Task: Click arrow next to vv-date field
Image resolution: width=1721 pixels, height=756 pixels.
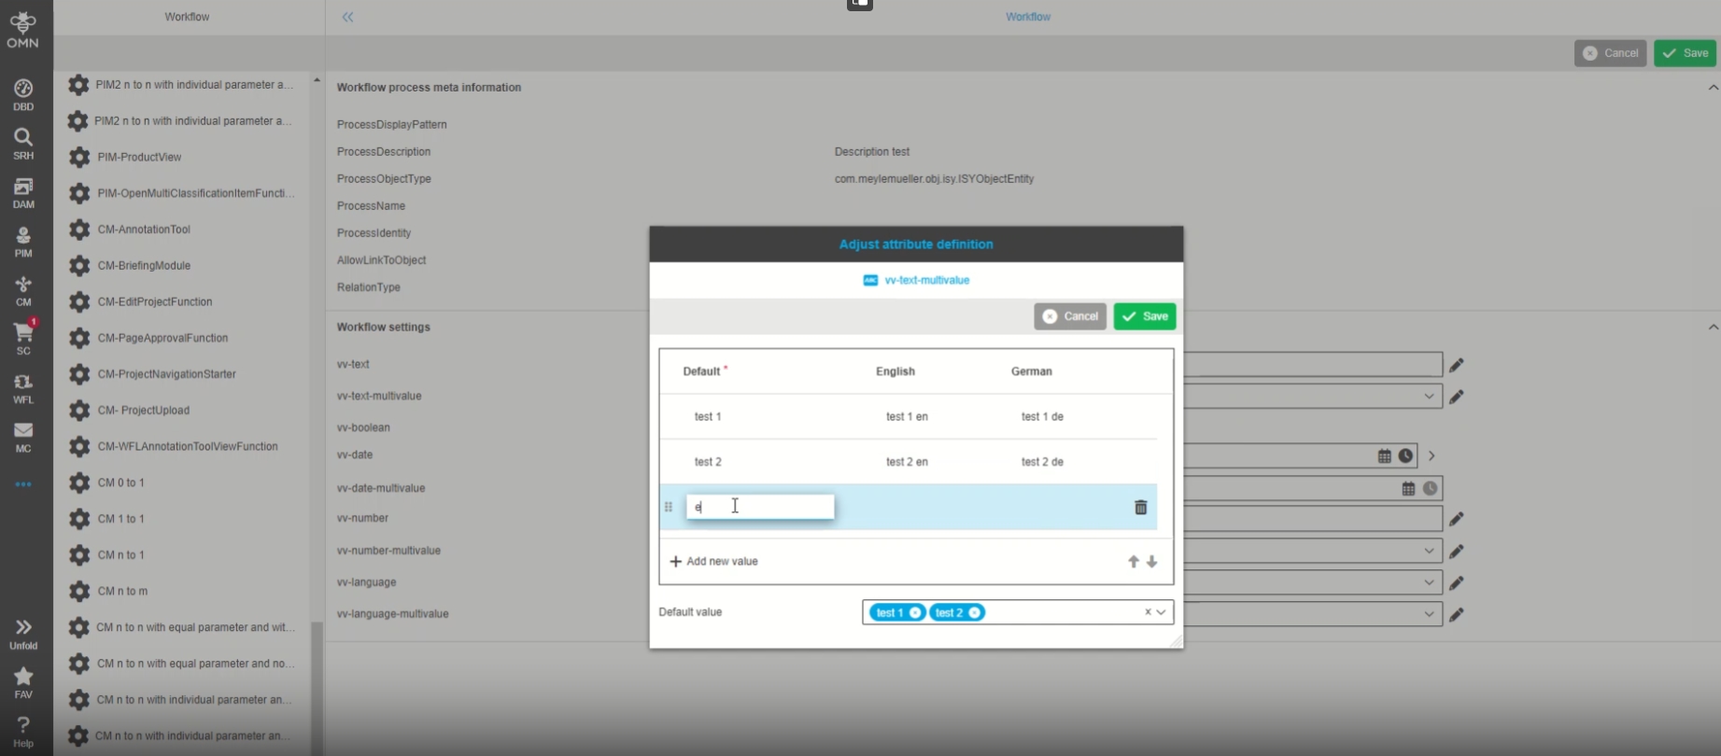Action: click(1432, 456)
